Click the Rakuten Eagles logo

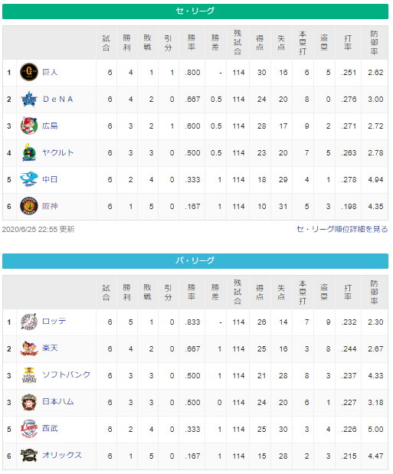tap(29, 348)
